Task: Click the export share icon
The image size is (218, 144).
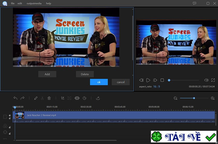Action: point(98,98)
